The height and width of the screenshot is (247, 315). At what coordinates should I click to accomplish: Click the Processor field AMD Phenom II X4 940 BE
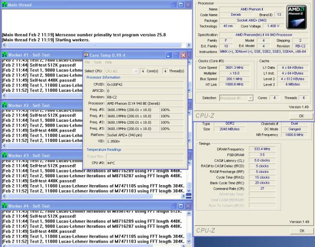coord(145,104)
